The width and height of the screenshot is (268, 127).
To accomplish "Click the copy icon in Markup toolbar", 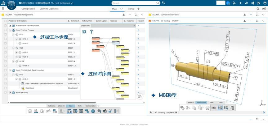I will point(194,108).
